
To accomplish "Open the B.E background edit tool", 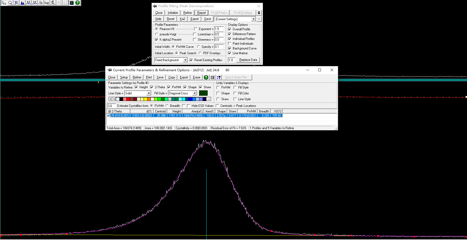I will point(29,3).
